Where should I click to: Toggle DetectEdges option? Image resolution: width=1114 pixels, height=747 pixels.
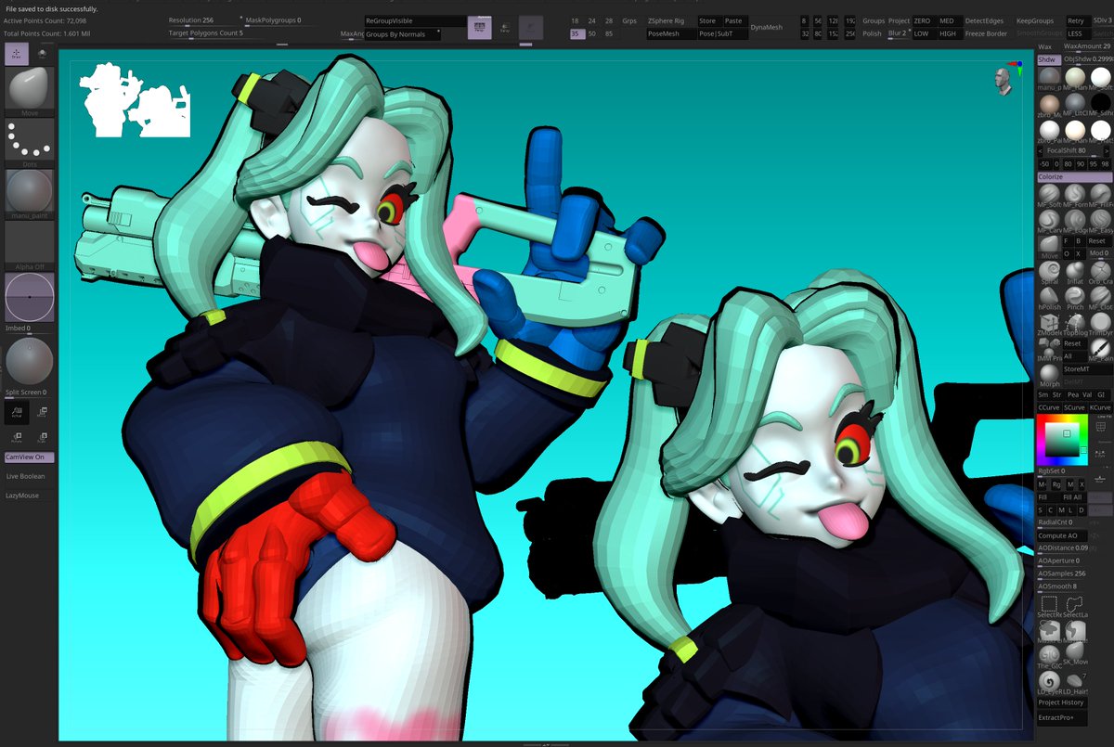pos(984,20)
